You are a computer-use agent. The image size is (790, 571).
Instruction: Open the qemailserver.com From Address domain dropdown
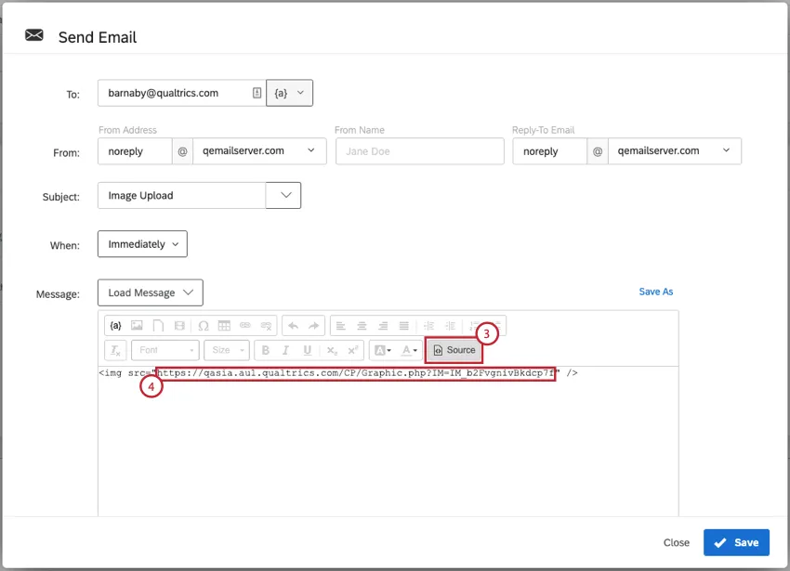point(257,150)
